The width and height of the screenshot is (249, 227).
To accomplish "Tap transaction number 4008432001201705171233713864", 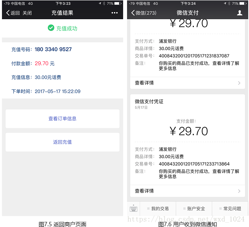I will click(x=194, y=164).
